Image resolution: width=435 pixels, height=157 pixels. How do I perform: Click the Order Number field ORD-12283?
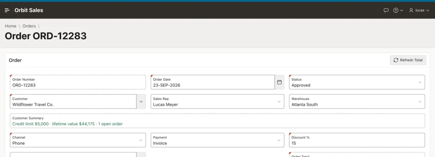(x=78, y=82)
